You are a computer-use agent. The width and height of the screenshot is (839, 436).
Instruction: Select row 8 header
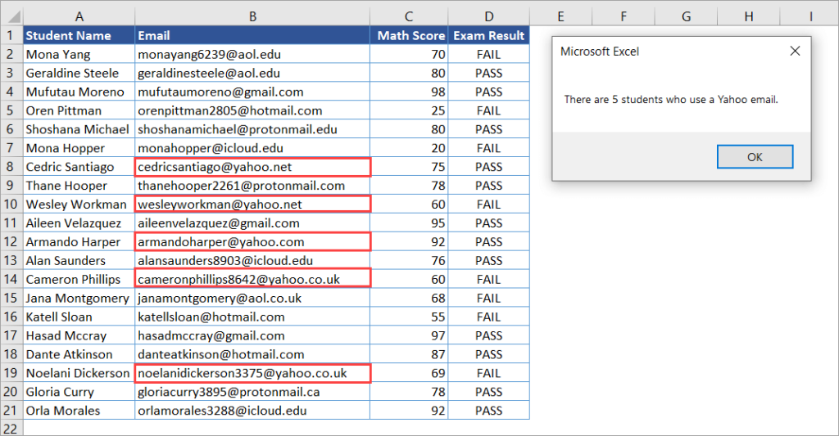click(x=11, y=167)
